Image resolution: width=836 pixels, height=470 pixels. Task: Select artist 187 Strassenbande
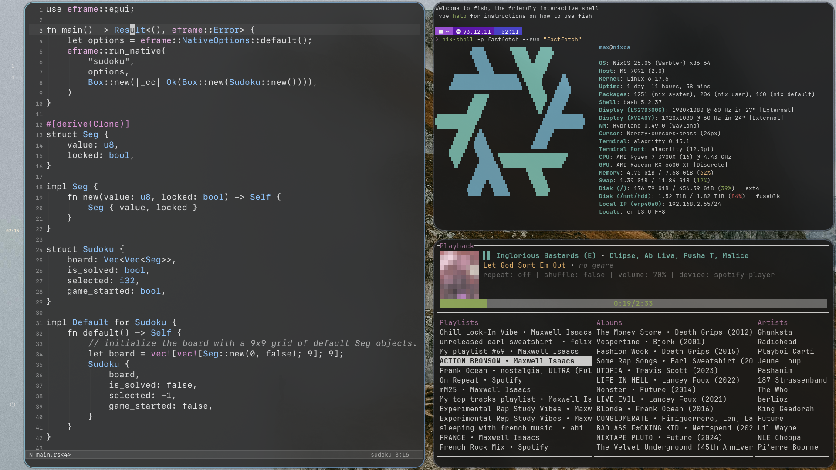tap(792, 380)
